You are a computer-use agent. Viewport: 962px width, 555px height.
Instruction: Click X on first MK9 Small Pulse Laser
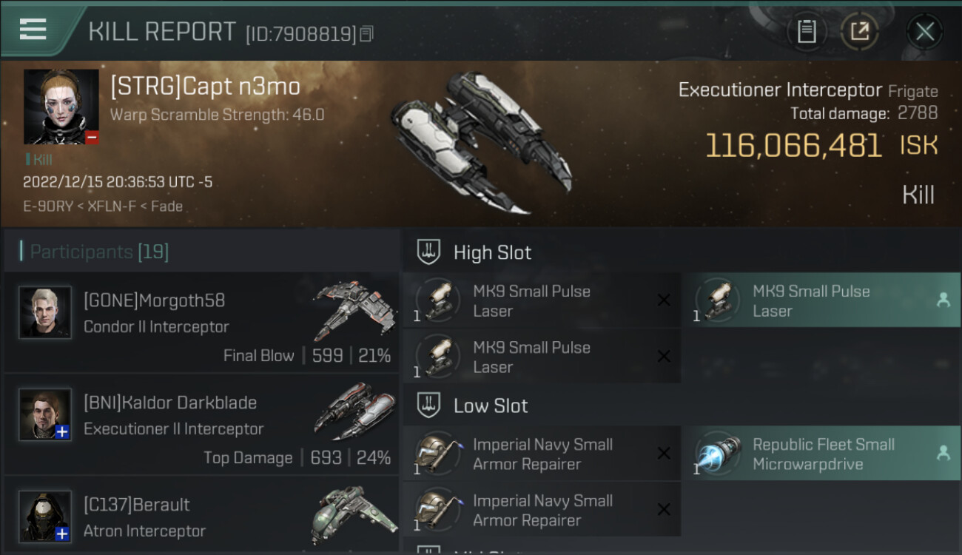pos(664,300)
